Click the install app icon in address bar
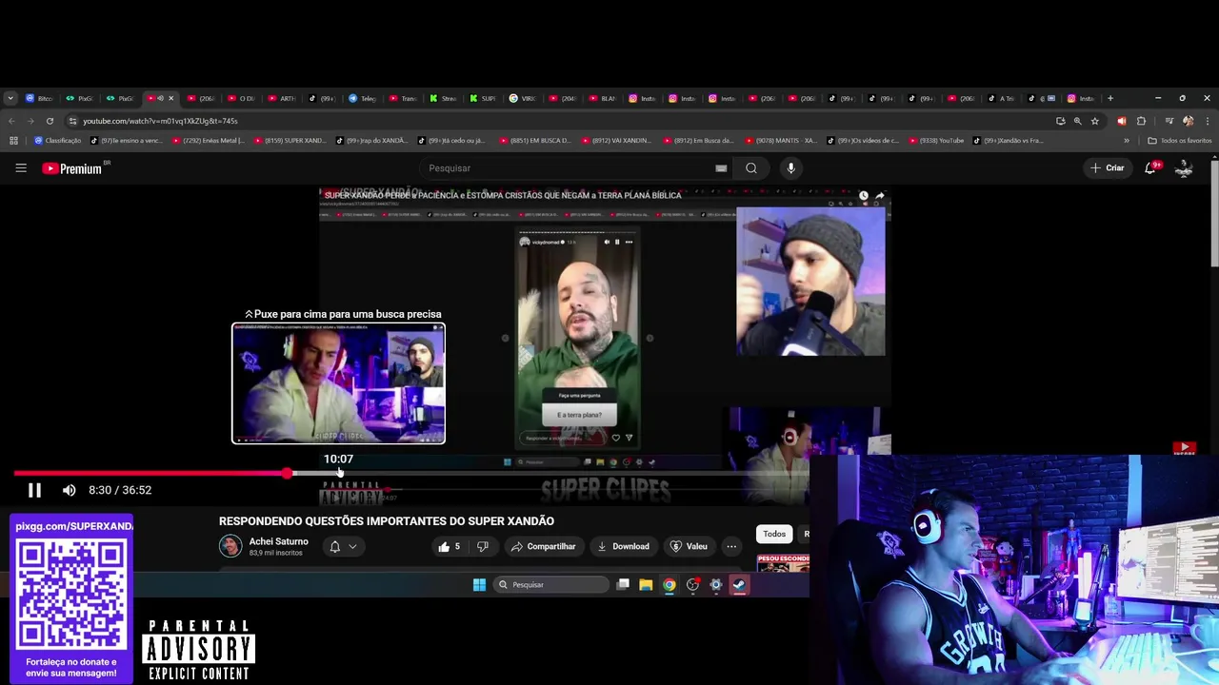This screenshot has width=1219, height=685. [1060, 121]
